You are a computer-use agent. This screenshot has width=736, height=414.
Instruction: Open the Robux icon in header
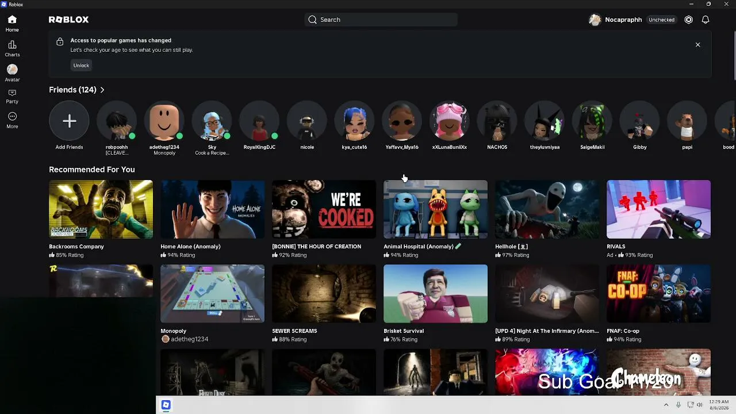688,20
